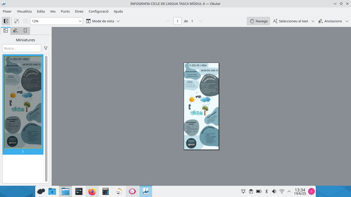The height and width of the screenshot is (197, 351).
Task: Focus the Busca search field
Action: click(22, 48)
